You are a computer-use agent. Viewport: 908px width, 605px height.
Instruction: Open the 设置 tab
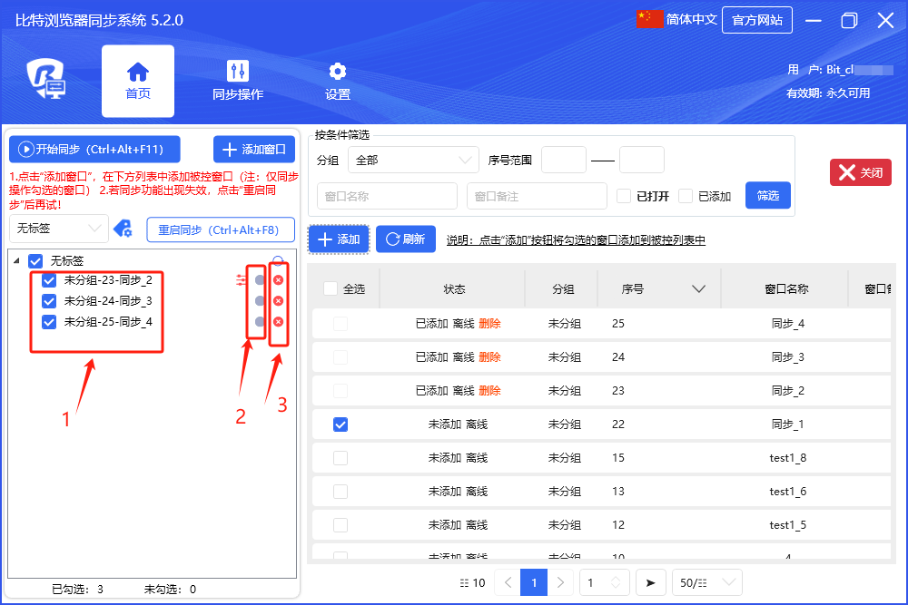click(338, 81)
